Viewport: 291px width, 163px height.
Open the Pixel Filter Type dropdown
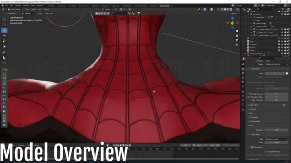276,139
